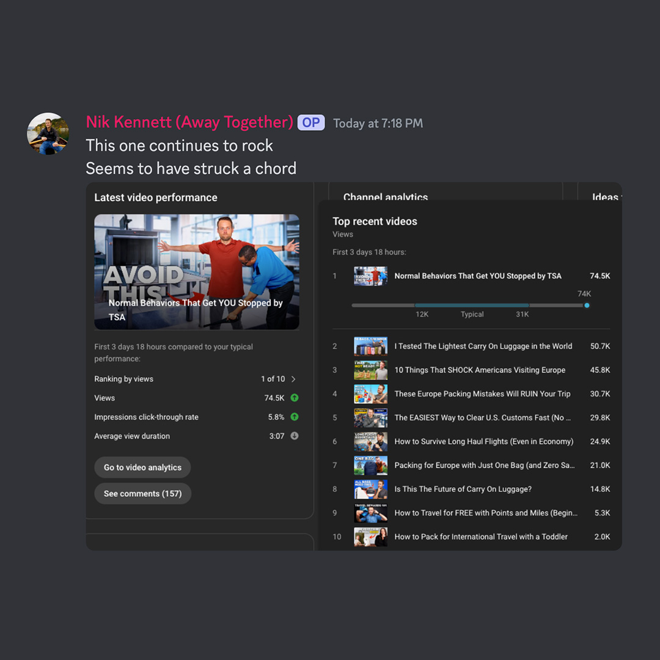This screenshot has width=660, height=660.
Task: Select title Normal Behaviors That Get YOU Stopped by TSA
Action: point(478,276)
